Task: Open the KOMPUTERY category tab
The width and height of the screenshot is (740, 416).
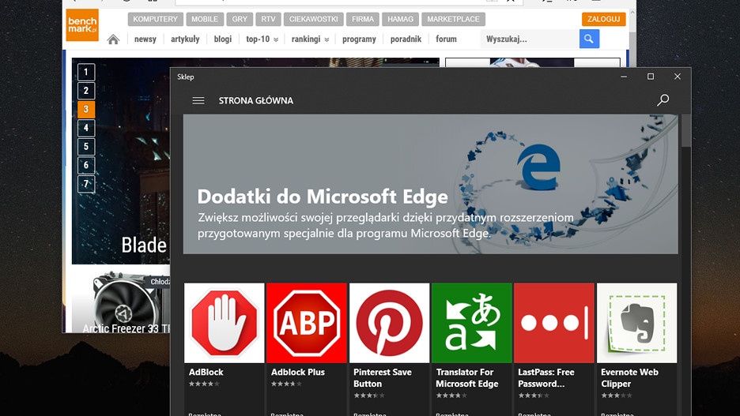Action: pyautogui.click(x=155, y=19)
